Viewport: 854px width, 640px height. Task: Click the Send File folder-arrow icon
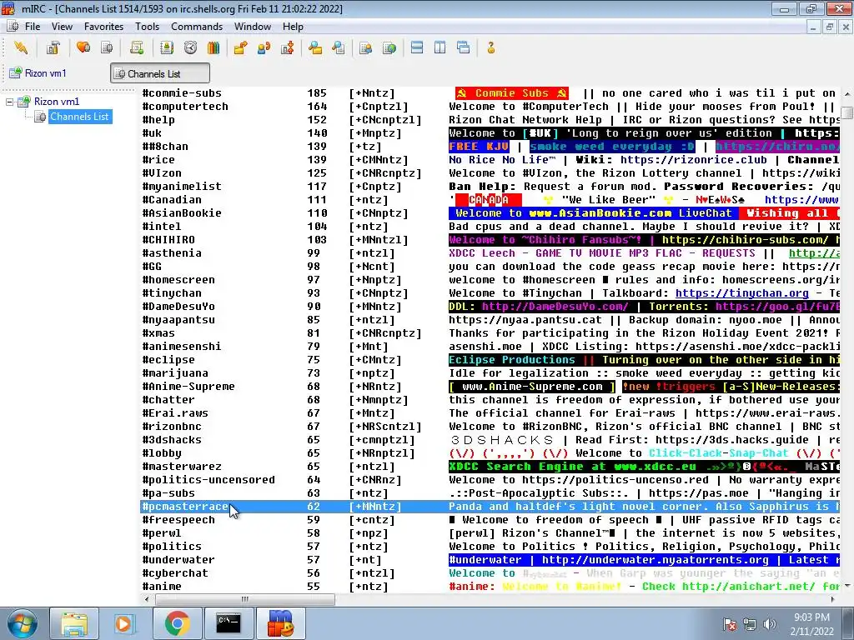(240, 47)
